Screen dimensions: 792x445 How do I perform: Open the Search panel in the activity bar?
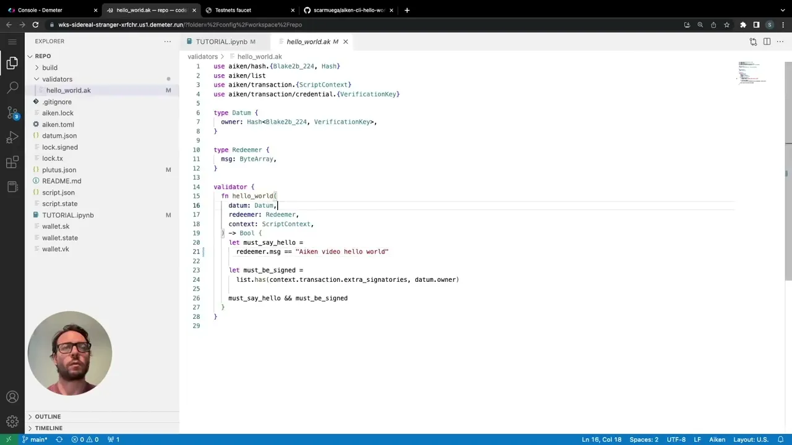click(12, 87)
